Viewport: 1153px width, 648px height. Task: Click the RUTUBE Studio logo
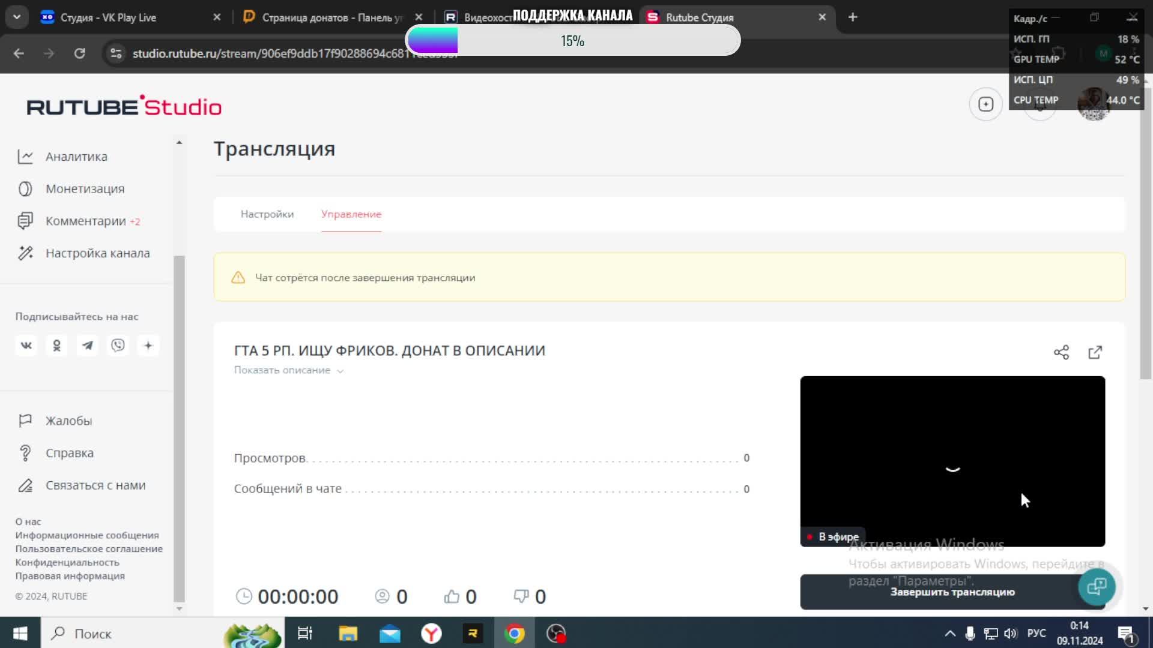pos(124,106)
